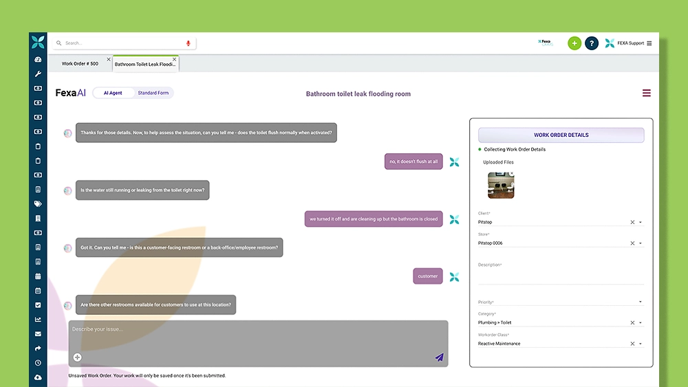This screenshot has width=688, height=387.
Task: Clear the Workorder Class Reactive Maintenance value
Action: [632, 344]
